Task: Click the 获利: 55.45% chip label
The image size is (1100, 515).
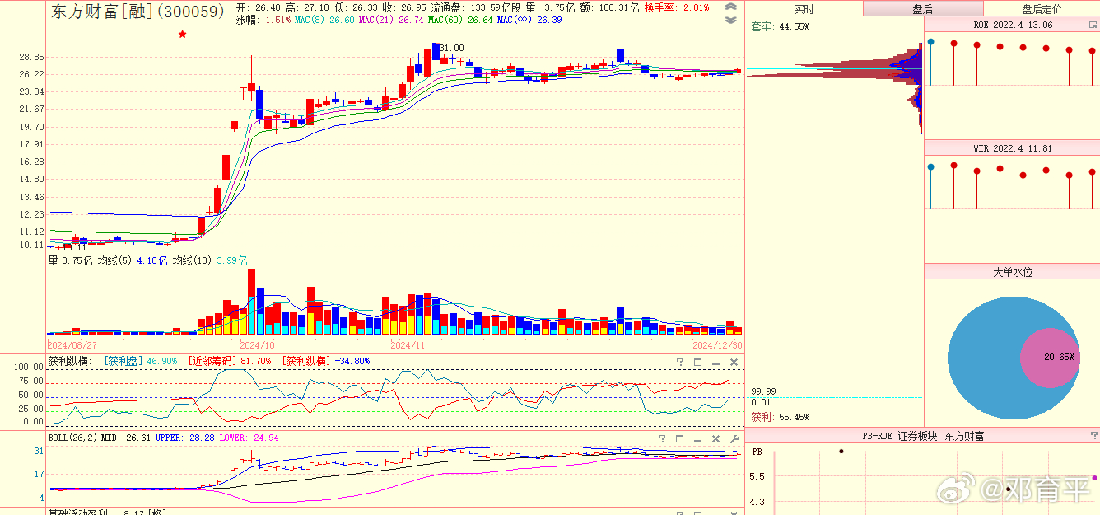Action: point(780,417)
